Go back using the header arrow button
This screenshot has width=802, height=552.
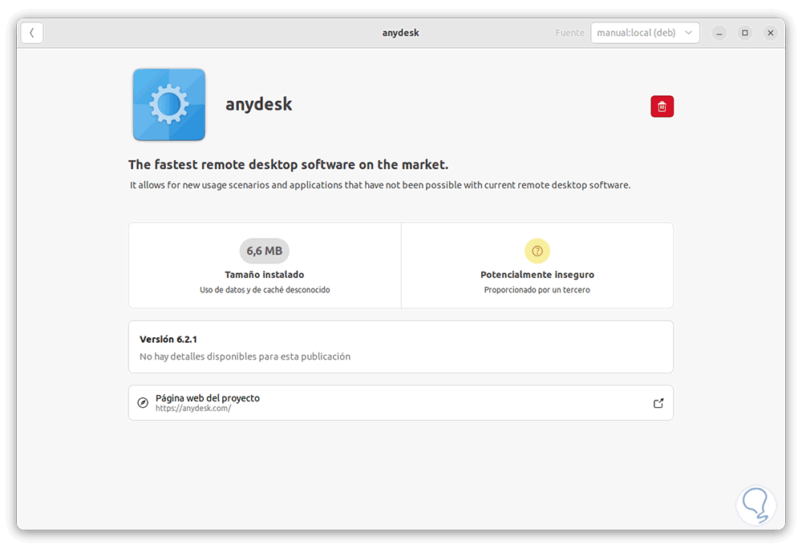tap(32, 33)
